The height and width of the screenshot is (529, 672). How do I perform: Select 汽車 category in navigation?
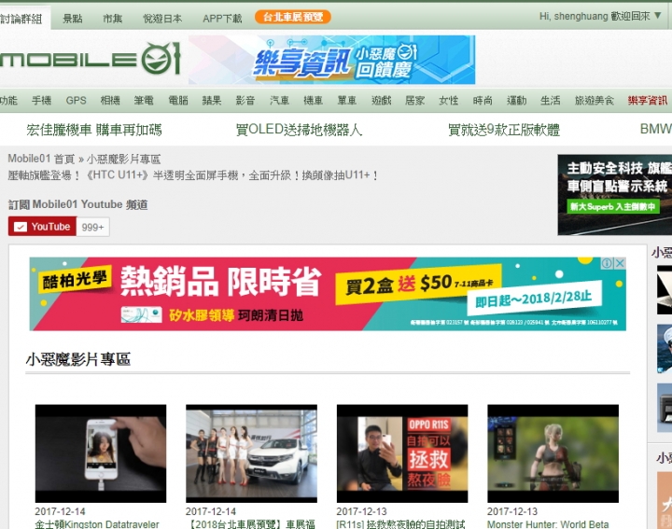pos(279,100)
